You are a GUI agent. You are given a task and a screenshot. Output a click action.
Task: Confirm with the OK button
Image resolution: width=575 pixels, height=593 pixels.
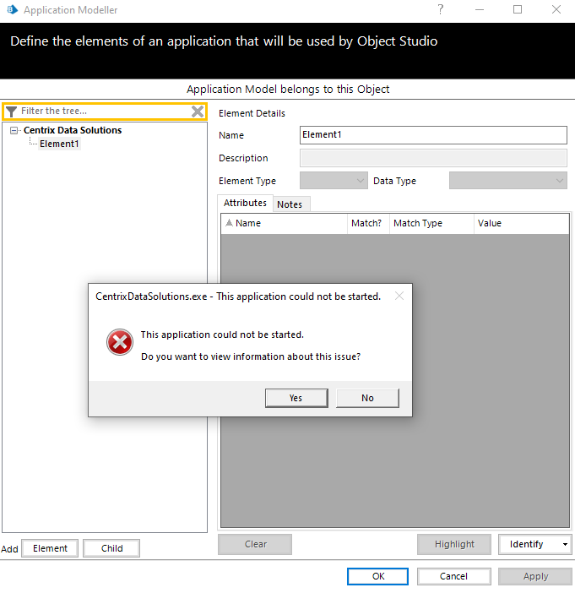click(377, 576)
